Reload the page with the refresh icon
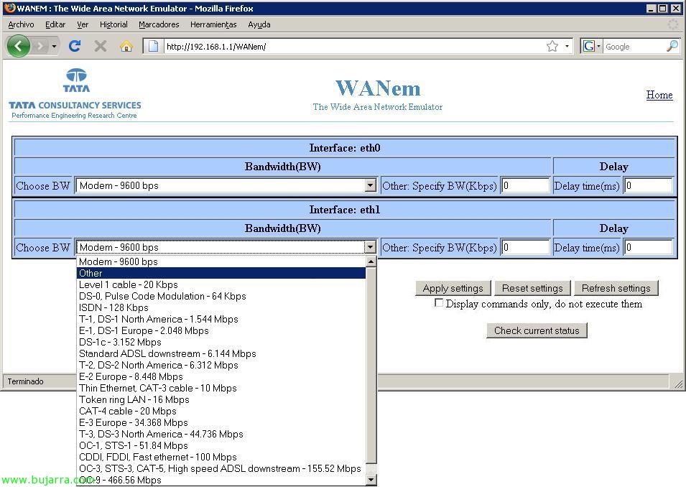 pyautogui.click(x=75, y=46)
